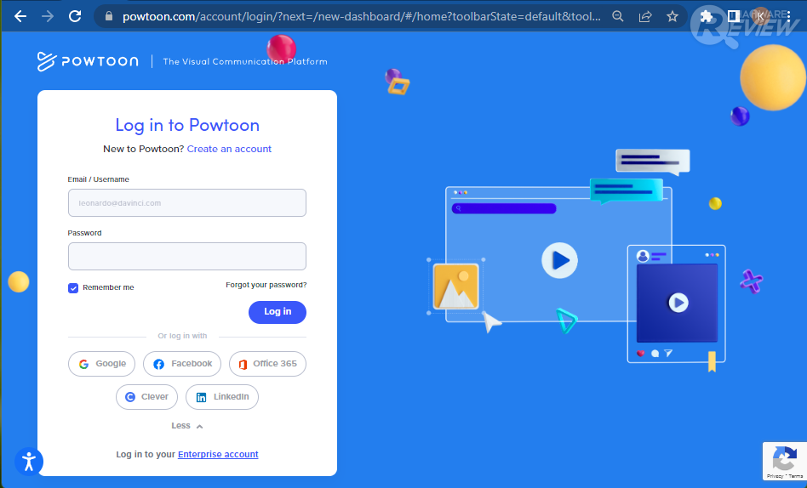Click The Visual Communication Platform tagline
The width and height of the screenshot is (807, 488).
(245, 61)
